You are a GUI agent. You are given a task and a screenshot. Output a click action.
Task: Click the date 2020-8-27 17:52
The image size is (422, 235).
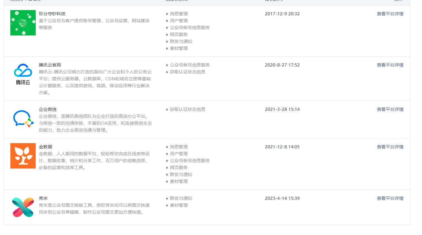(x=282, y=65)
